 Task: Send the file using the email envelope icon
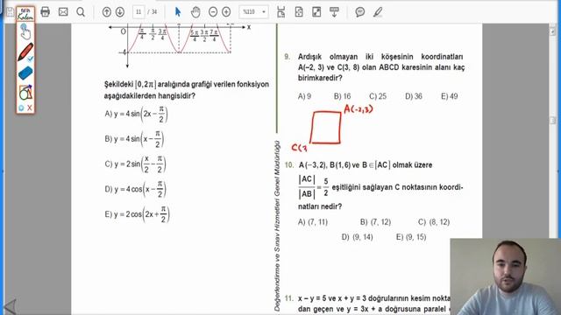[x=63, y=11]
